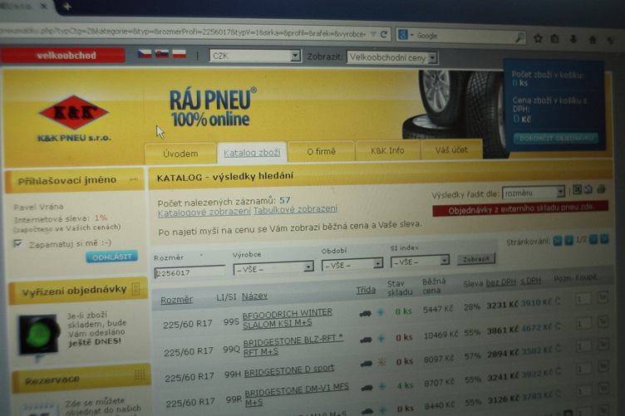Toggle the Zapamatuj si mě checkbox
The width and height of the screenshot is (625, 416).
[x=17, y=243]
